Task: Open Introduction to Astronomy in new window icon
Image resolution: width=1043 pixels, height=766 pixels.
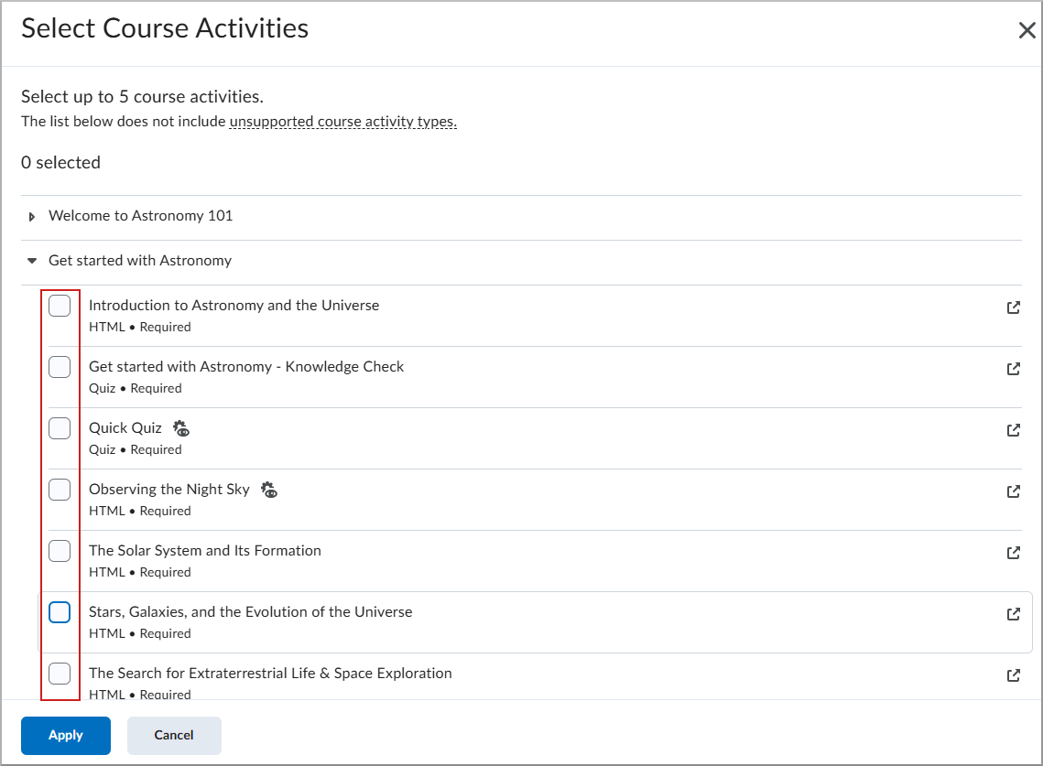Action: 1013,307
